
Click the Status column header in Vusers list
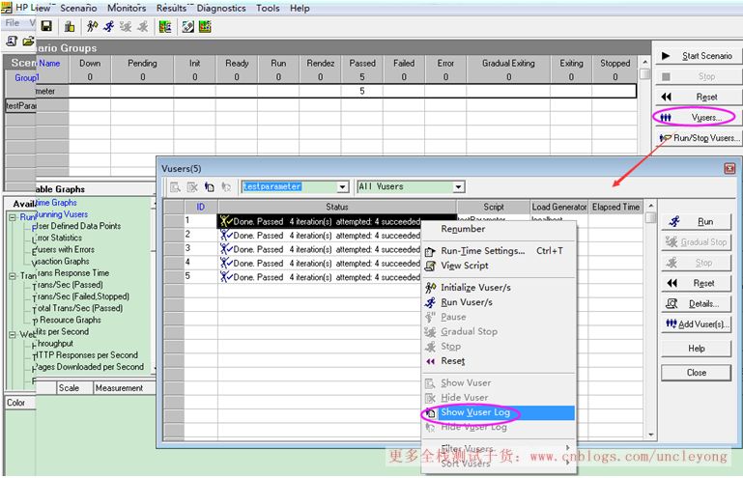click(337, 207)
